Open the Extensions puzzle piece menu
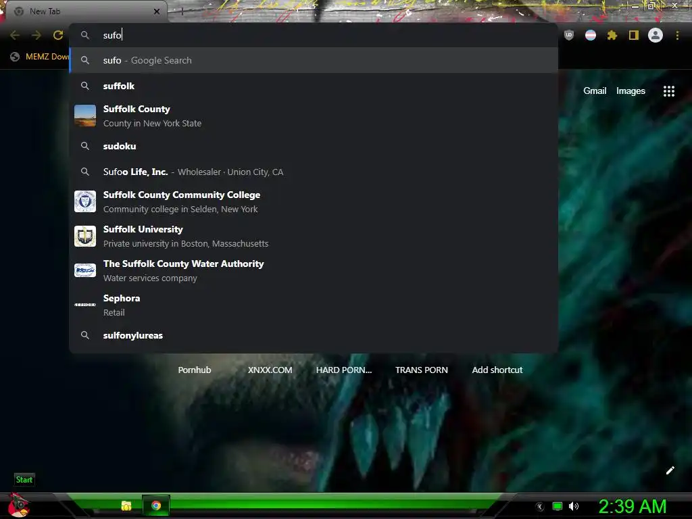 click(612, 35)
